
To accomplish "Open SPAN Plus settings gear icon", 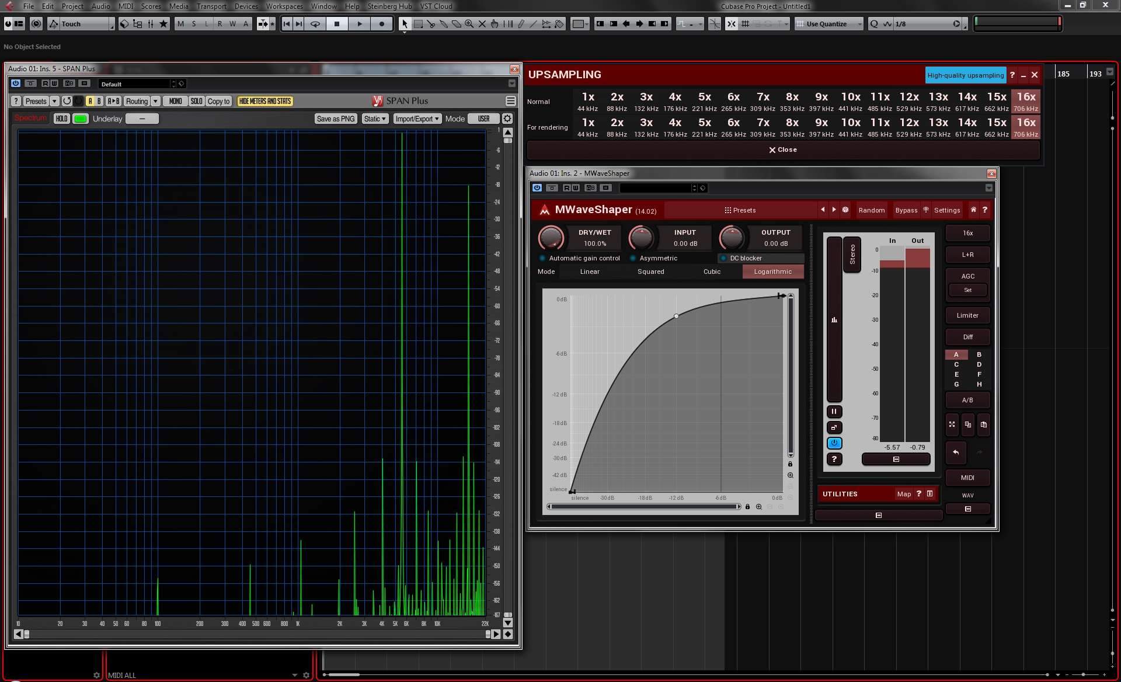I will point(507,119).
